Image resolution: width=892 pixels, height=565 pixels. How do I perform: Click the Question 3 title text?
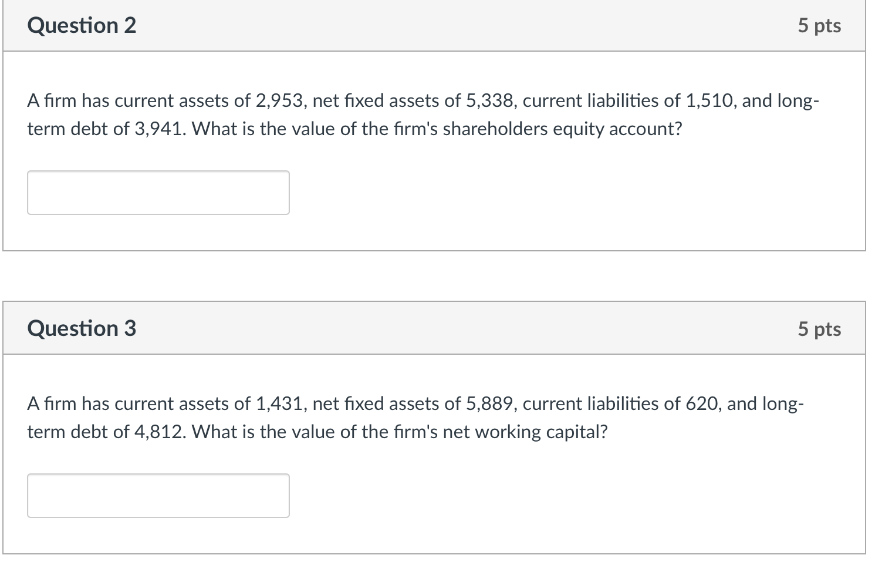82,328
